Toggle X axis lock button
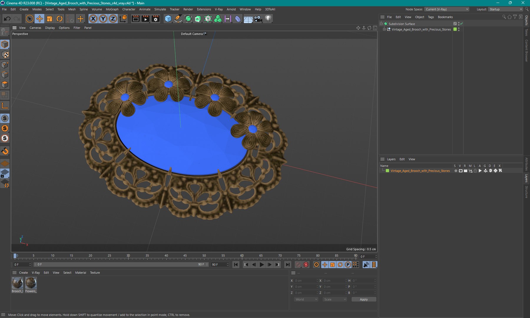Screen dimensions: 530x318 (93, 19)
